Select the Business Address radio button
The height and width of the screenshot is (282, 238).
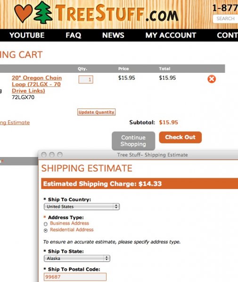(46, 224)
